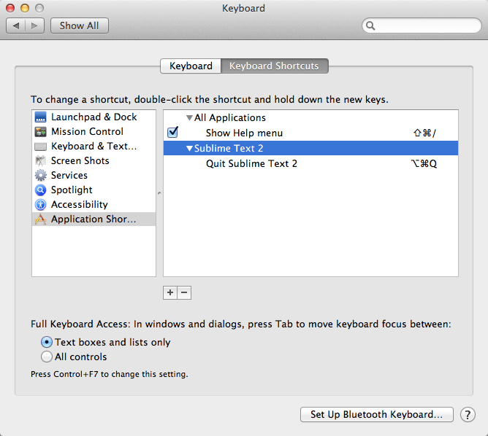Screen dimensions: 488x436
Task: Click the Show Help menu shortcut keys
Action: tap(424, 133)
